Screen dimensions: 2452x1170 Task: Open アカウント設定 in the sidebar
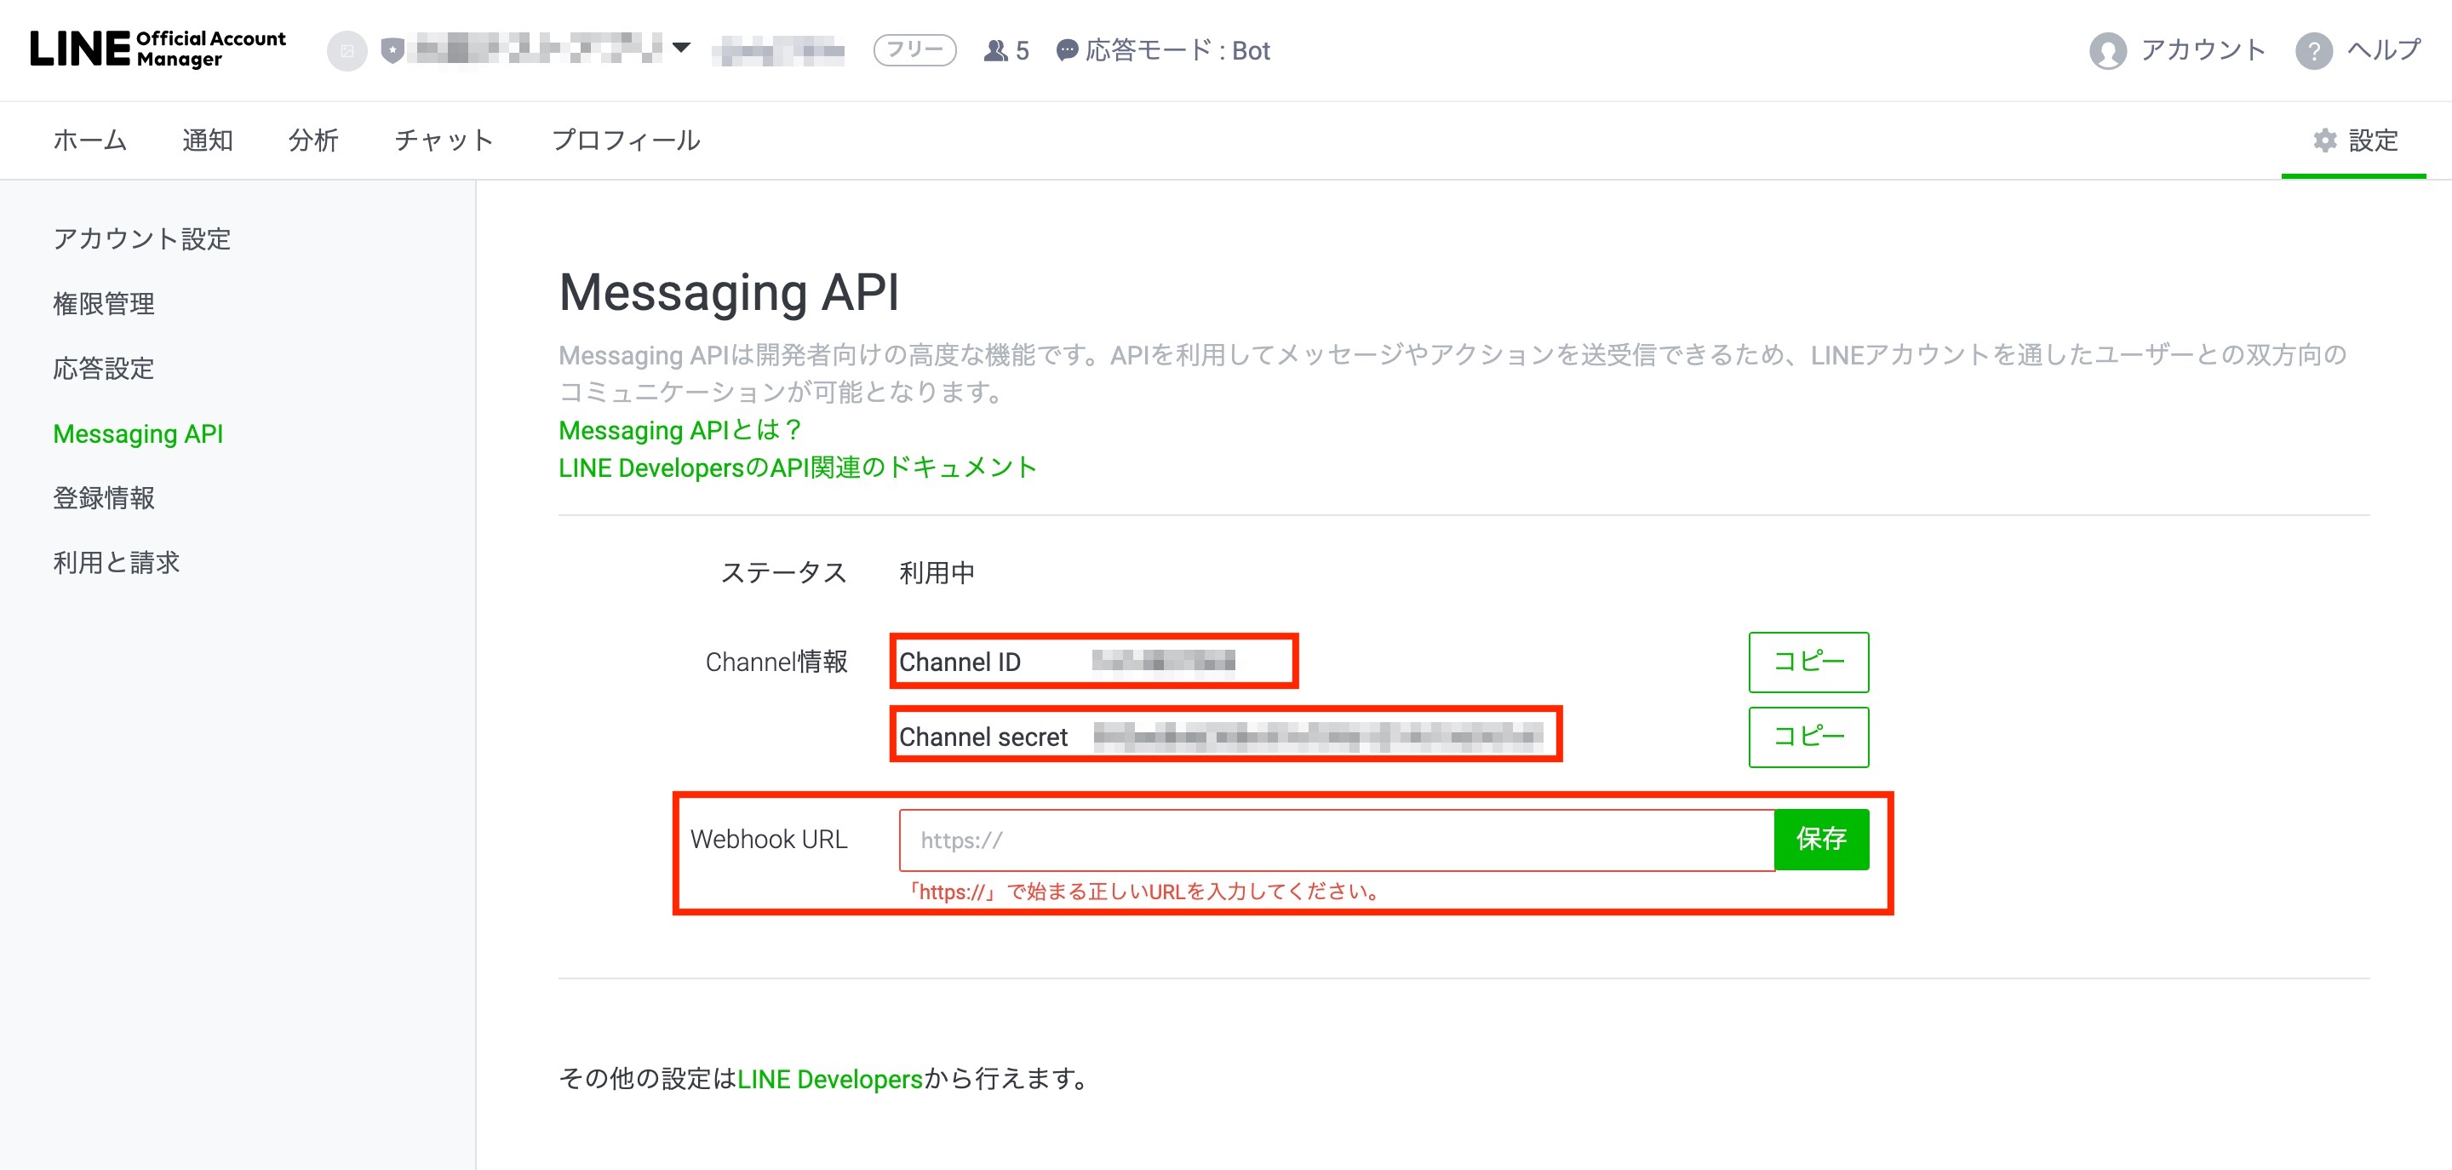pyautogui.click(x=142, y=239)
